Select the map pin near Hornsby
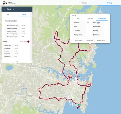This screenshot has width=121, height=114. [55, 32]
